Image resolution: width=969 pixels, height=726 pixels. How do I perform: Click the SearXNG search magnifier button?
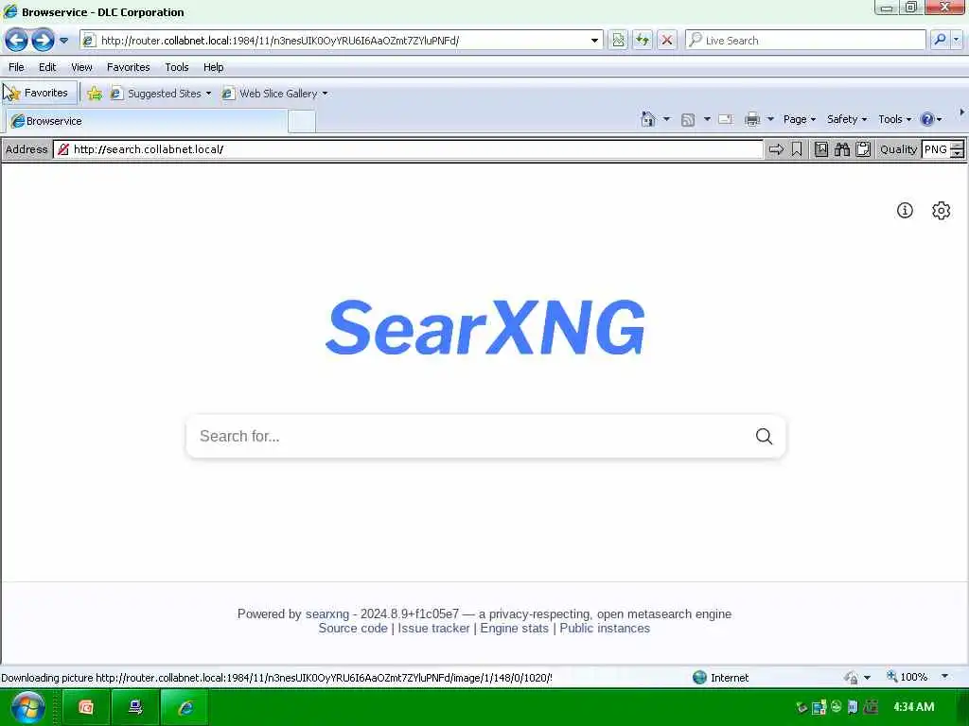pyautogui.click(x=765, y=437)
